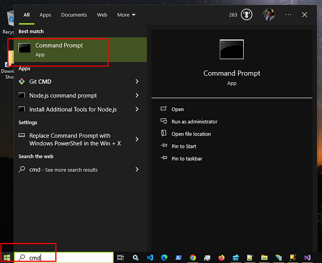The width and height of the screenshot is (322, 263).
Task: Launch Visual Studio Code from taskbar
Action: coord(150,257)
